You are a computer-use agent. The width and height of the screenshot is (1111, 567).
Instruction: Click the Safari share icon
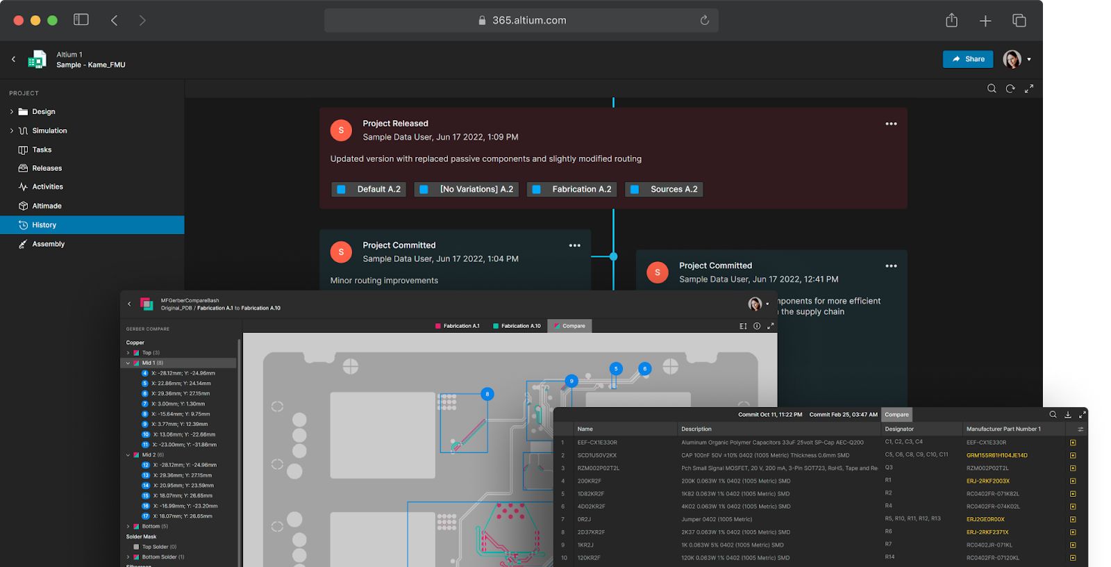tap(951, 21)
